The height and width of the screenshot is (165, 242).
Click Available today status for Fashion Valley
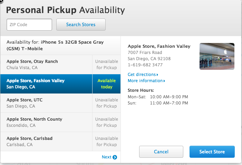click(107, 84)
